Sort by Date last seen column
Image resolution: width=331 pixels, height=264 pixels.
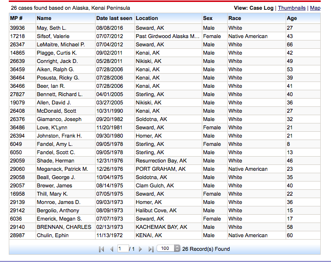(x=114, y=18)
